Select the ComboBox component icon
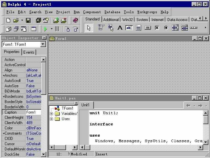 (x=184, y=28)
